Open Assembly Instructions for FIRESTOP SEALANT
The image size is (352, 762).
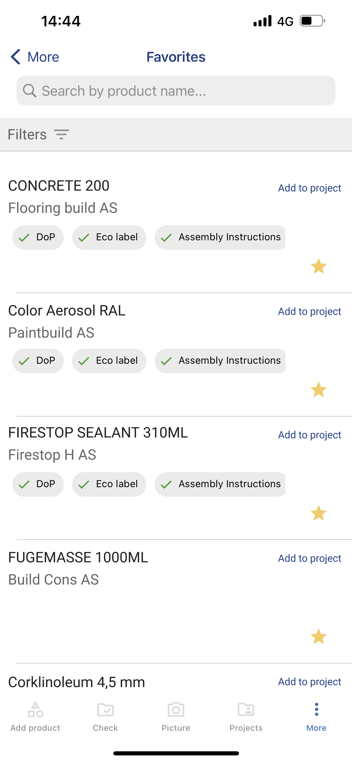click(x=220, y=484)
